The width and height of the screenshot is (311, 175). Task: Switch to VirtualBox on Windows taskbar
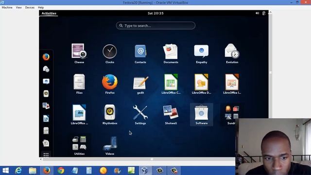[145, 171]
